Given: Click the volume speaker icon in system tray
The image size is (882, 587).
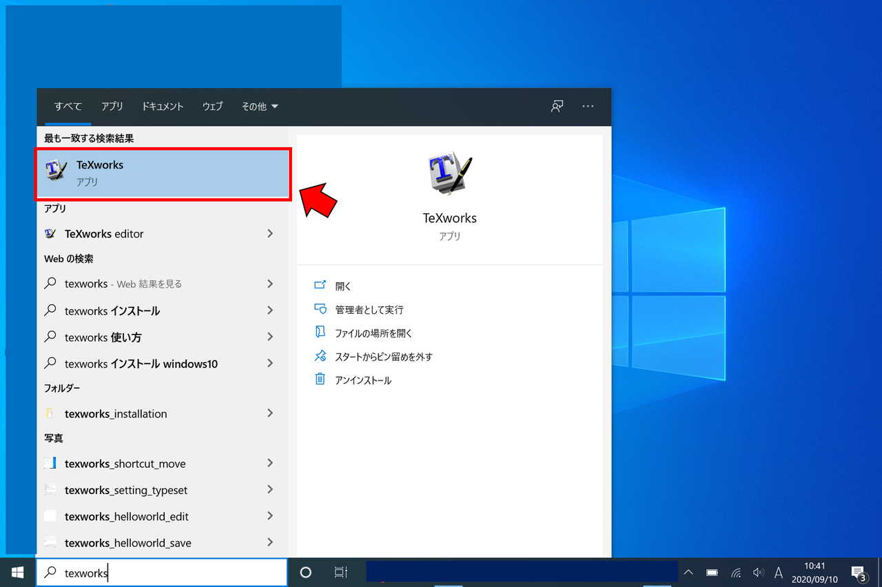Looking at the screenshot, I should (x=758, y=572).
